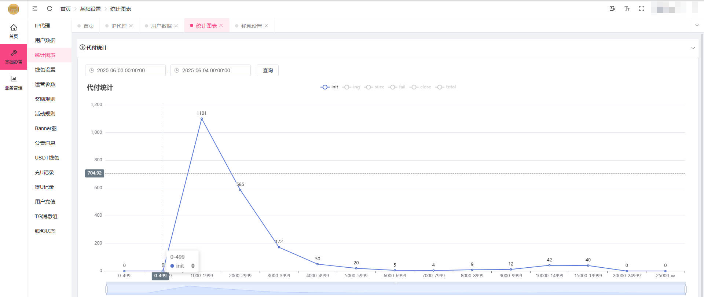This screenshot has width=704, height=297.
Task: Click 基础设置 in the breadcrumb
Action: [x=91, y=9]
